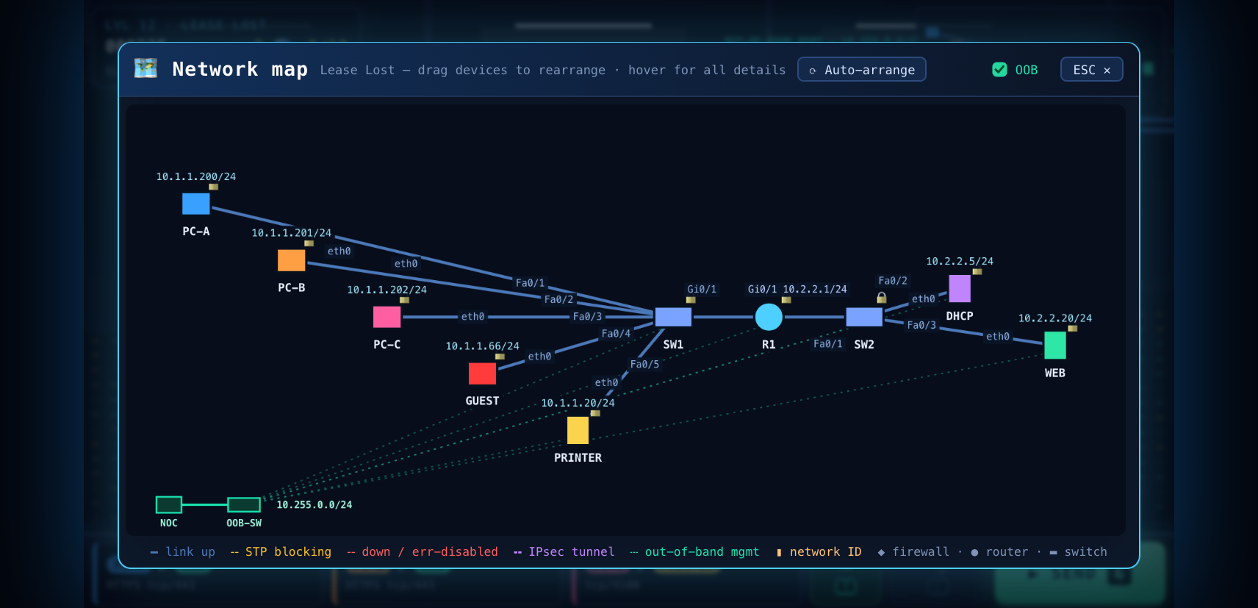Click the 10.255.0.0/24 subnet label

(314, 505)
